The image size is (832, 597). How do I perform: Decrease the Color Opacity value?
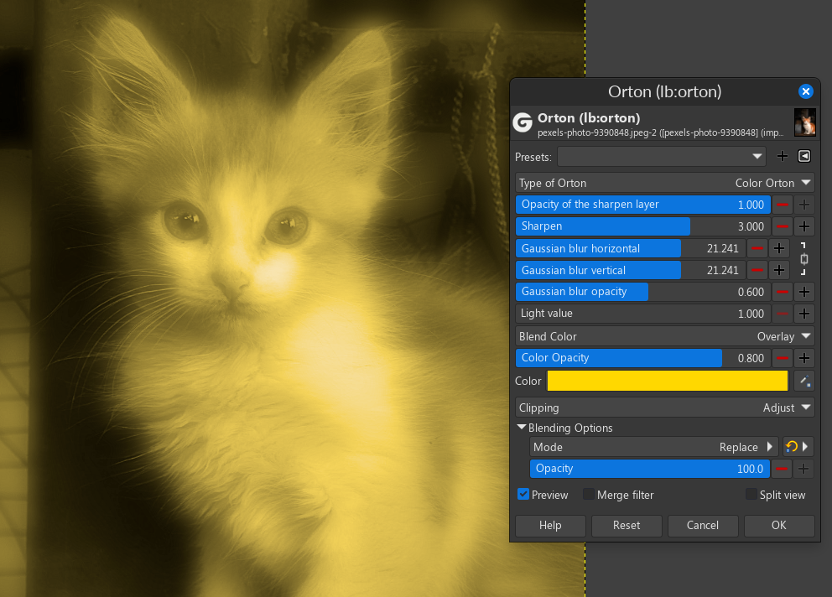pos(783,358)
